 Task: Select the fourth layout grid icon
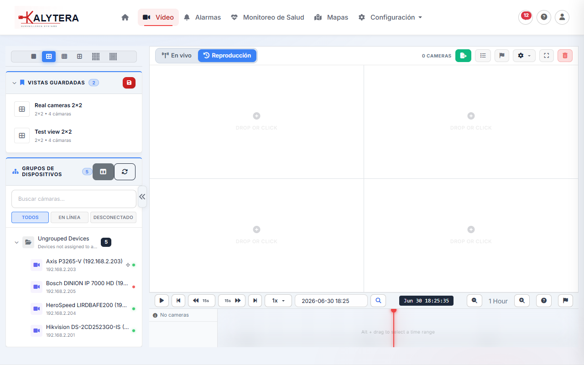(79, 57)
